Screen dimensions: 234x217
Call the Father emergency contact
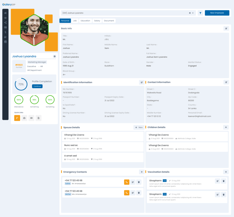[x=127, y=182]
